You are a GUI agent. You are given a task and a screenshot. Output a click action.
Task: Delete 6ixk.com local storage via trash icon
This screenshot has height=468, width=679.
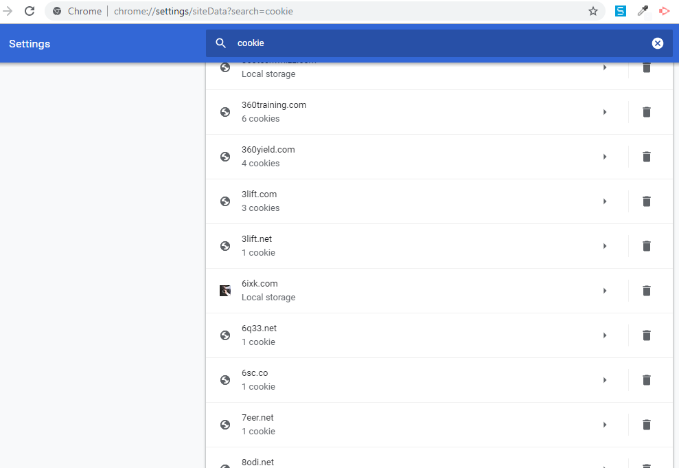[646, 291]
